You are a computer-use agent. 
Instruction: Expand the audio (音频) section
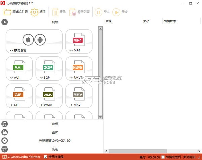coord(52,124)
